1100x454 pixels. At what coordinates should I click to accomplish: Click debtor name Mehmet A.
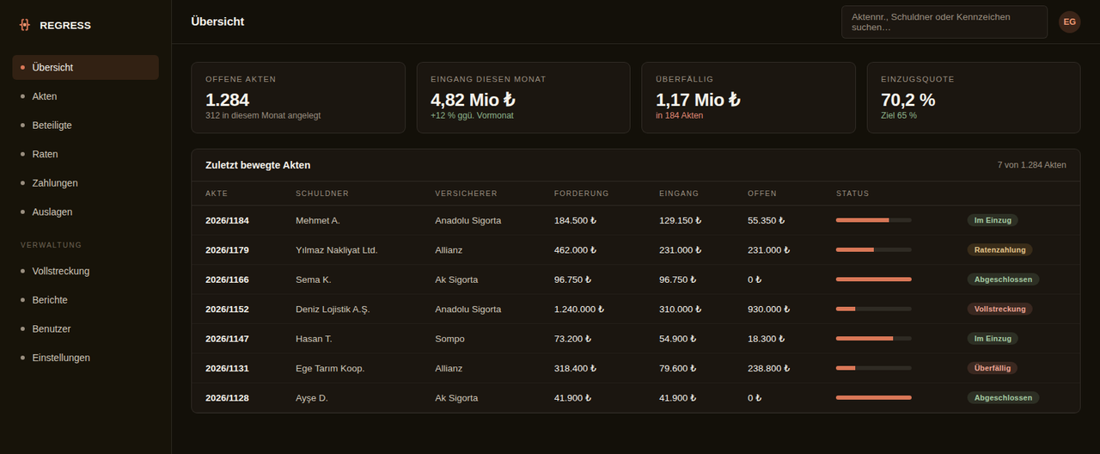coord(318,220)
